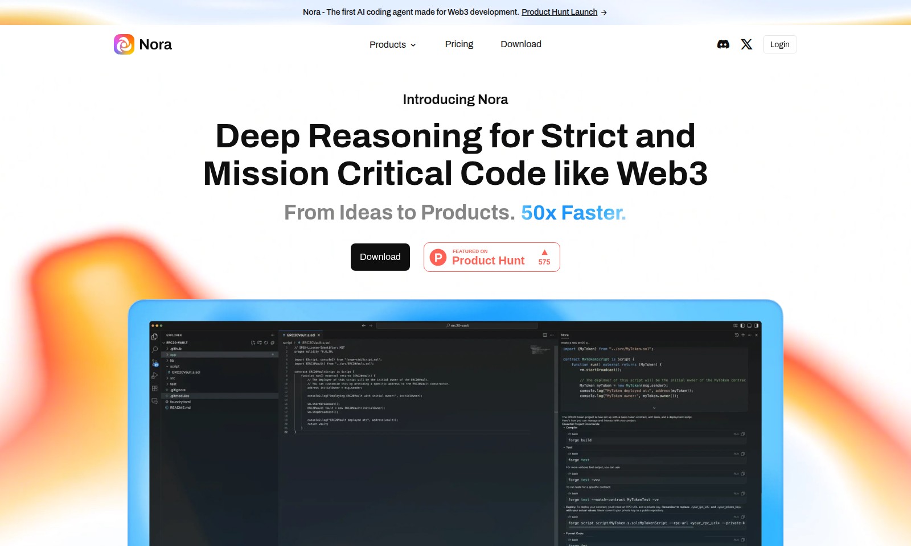Open Search view in the activity bar
The image size is (911, 546).
(x=154, y=350)
